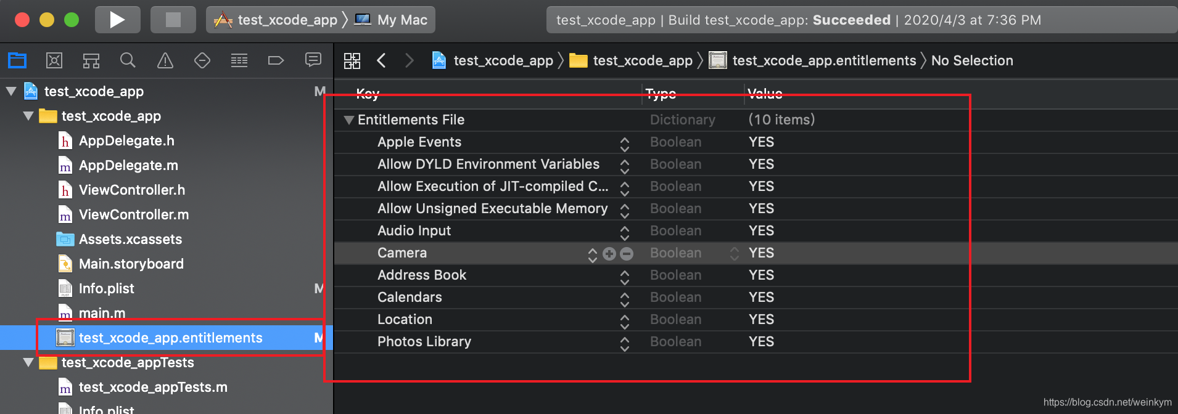Open the Report navigator speech bubble icon
This screenshot has height=414, width=1178.
tap(313, 60)
